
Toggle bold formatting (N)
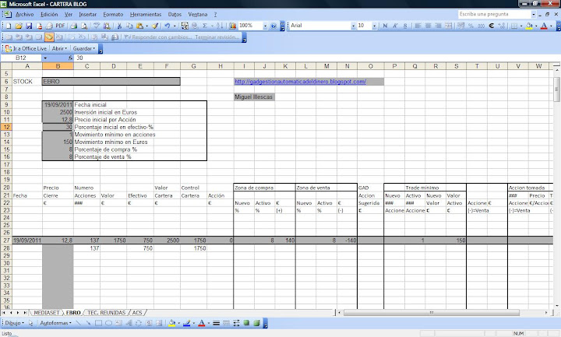click(385, 26)
